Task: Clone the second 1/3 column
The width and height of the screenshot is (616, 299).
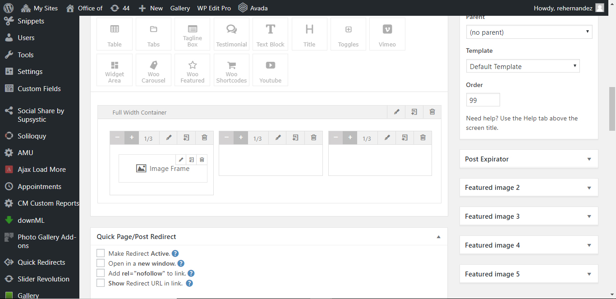Action: [296, 138]
